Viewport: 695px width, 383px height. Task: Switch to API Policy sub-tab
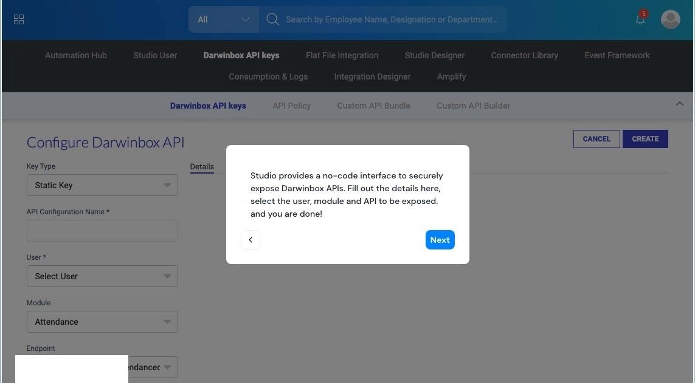tap(292, 106)
